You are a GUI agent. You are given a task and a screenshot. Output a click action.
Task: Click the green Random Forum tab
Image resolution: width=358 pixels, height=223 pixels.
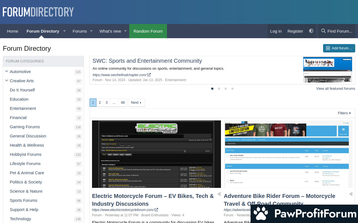click(148, 31)
